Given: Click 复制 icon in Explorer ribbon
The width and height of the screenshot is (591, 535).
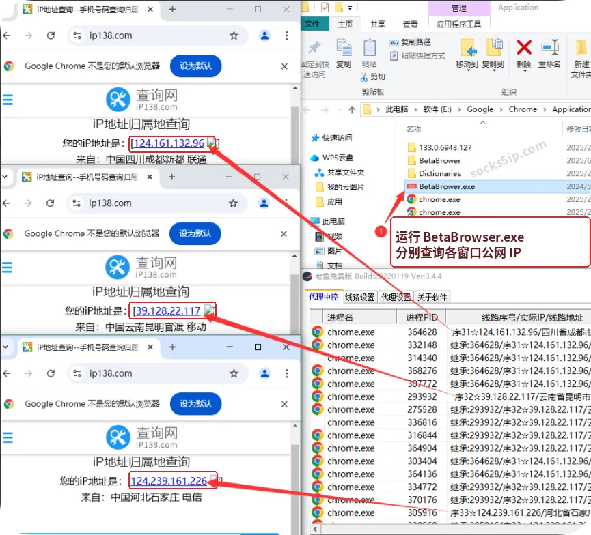Looking at the screenshot, I should (x=344, y=48).
